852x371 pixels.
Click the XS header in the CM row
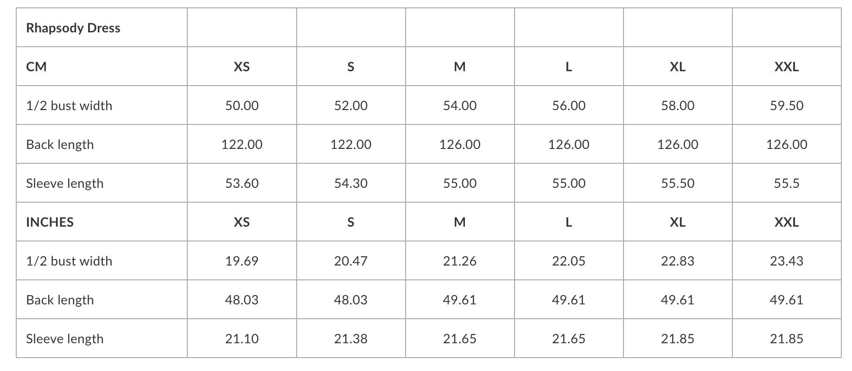(242, 67)
